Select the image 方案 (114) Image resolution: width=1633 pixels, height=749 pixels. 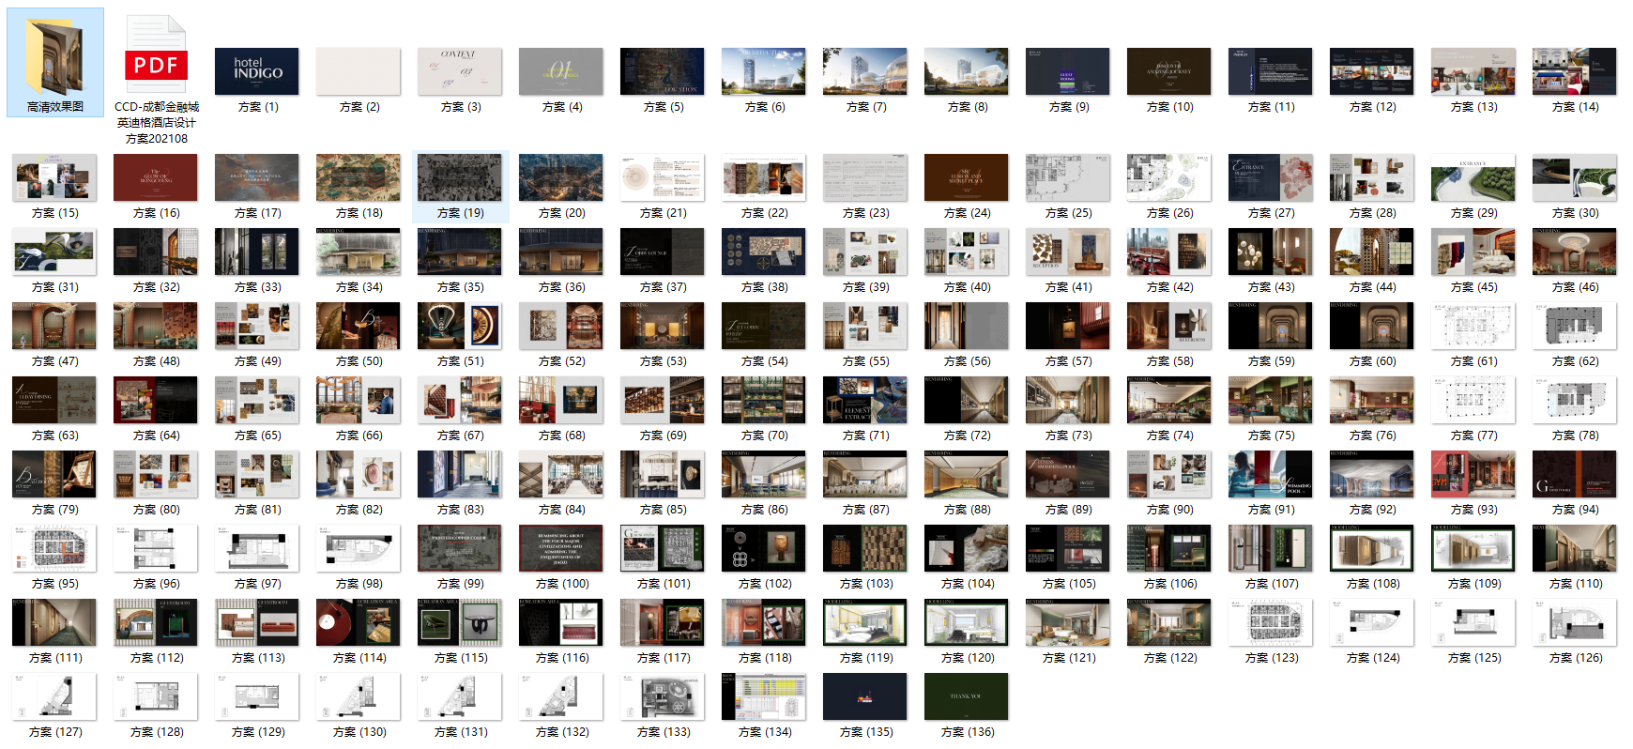coord(359,622)
